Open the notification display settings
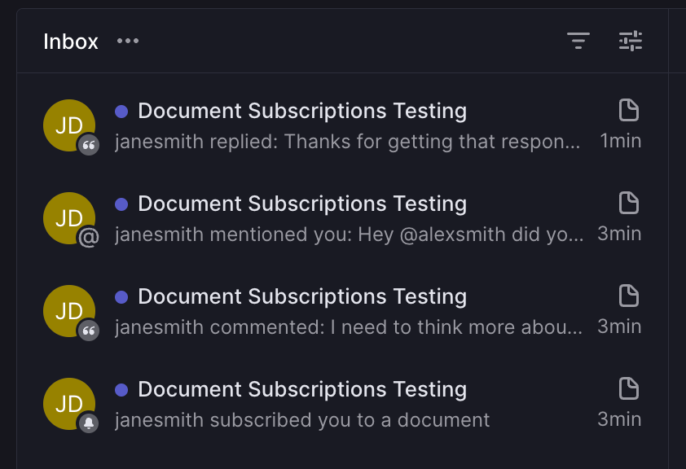This screenshot has width=686, height=469. pyautogui.click(x=631, y=41)
